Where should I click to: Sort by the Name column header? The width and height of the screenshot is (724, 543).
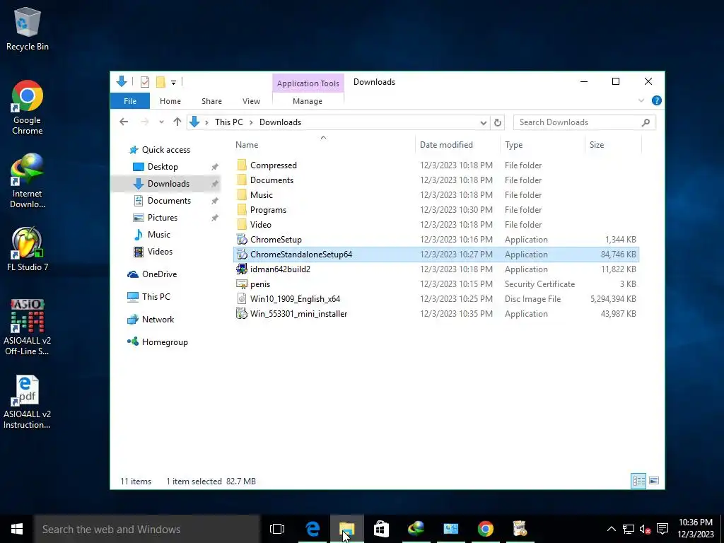[323, 144]
